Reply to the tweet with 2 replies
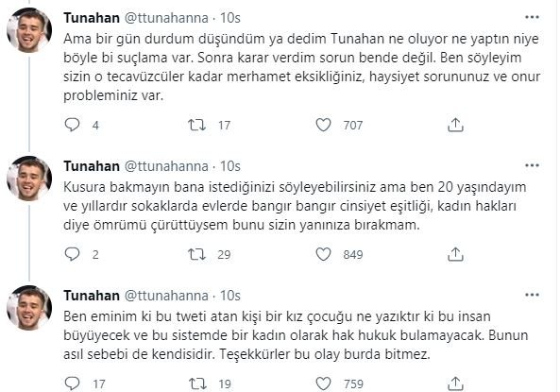560x392 pixels. [x=72, y=254]
